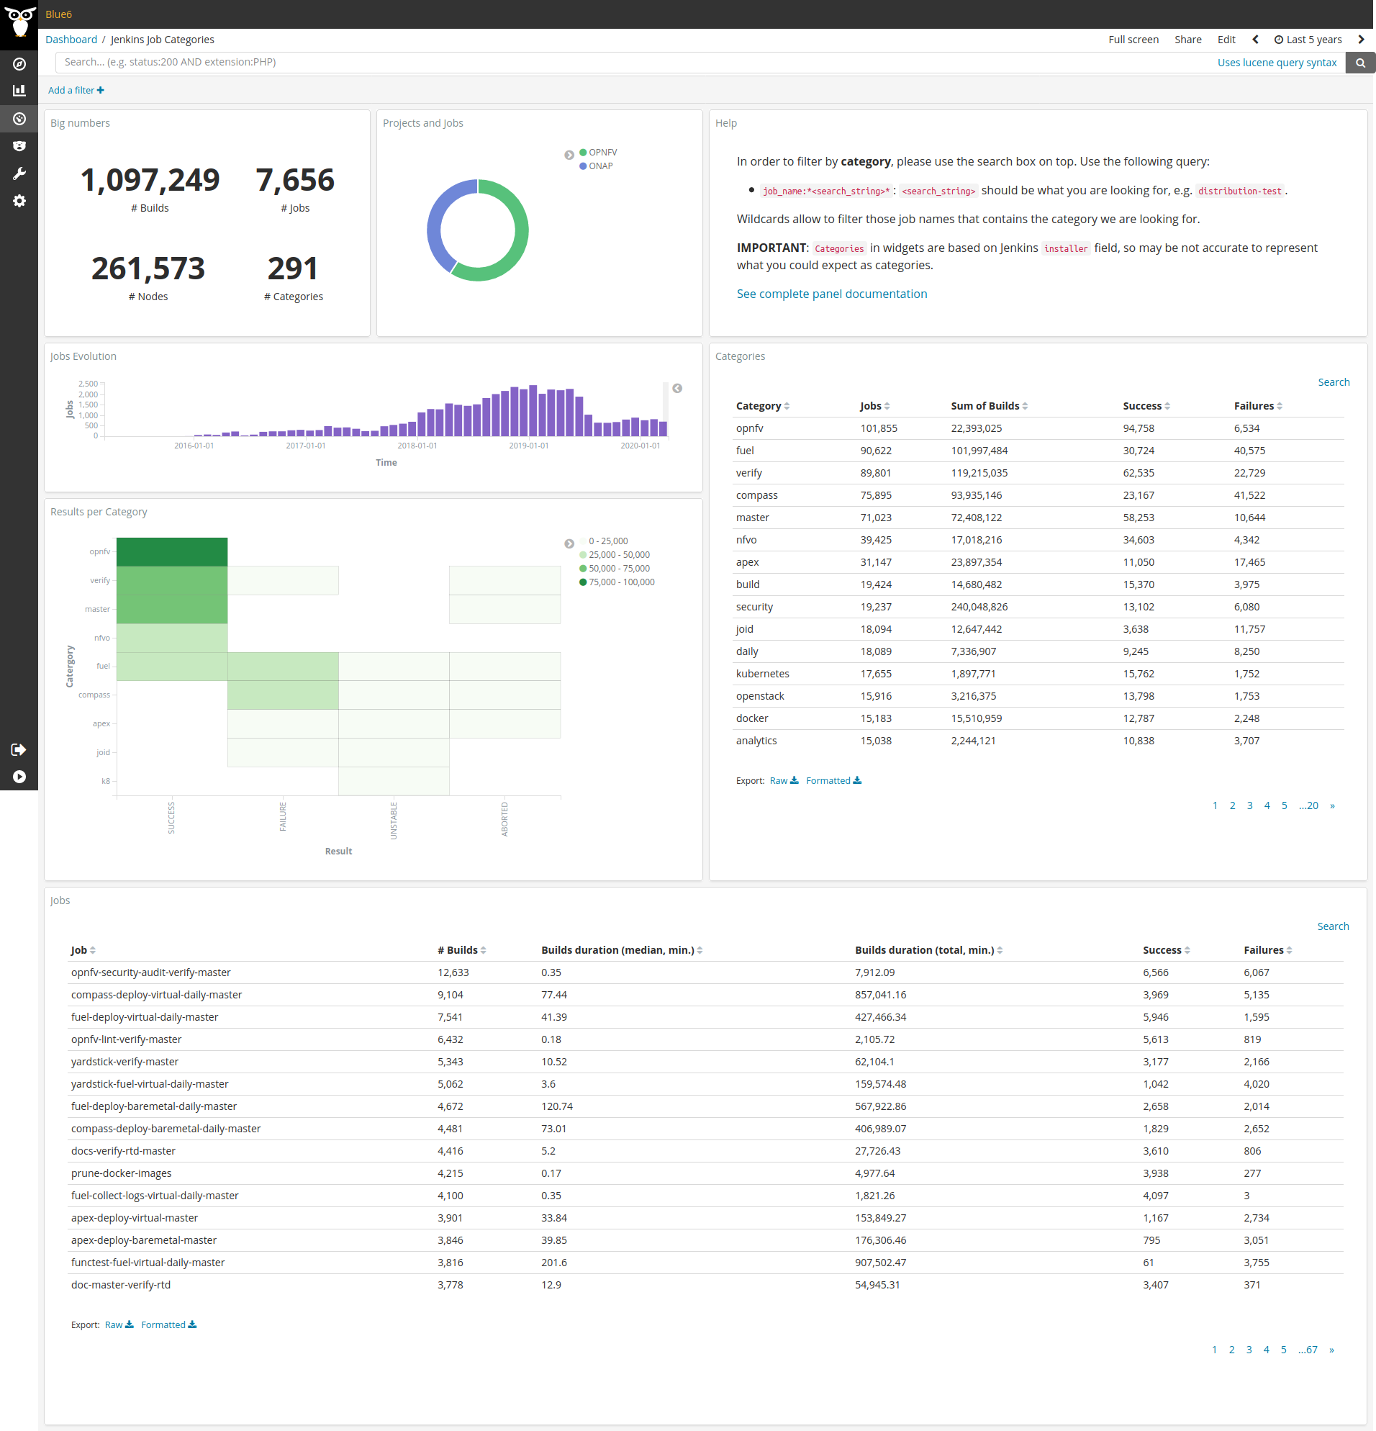The image size is (1376, 1431).
Task: Sort Categories table by Success column
Action: click(x=1146, y=406)
